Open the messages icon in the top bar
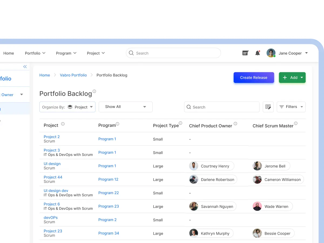The width and height of the screenshot is (324, 243). [245, 53]
